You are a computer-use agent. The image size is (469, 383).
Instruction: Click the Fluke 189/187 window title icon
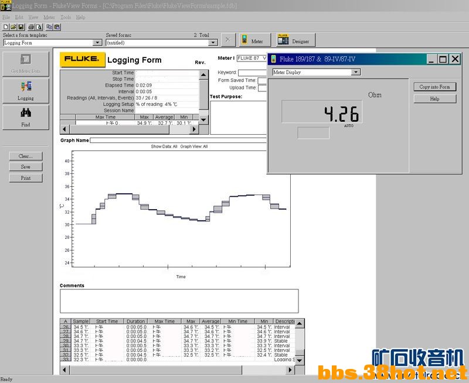273,59
